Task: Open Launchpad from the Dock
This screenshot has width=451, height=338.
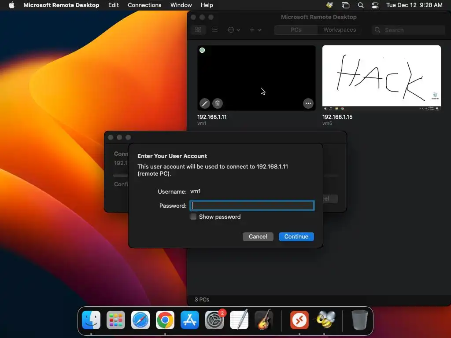Action: (116, 320)
